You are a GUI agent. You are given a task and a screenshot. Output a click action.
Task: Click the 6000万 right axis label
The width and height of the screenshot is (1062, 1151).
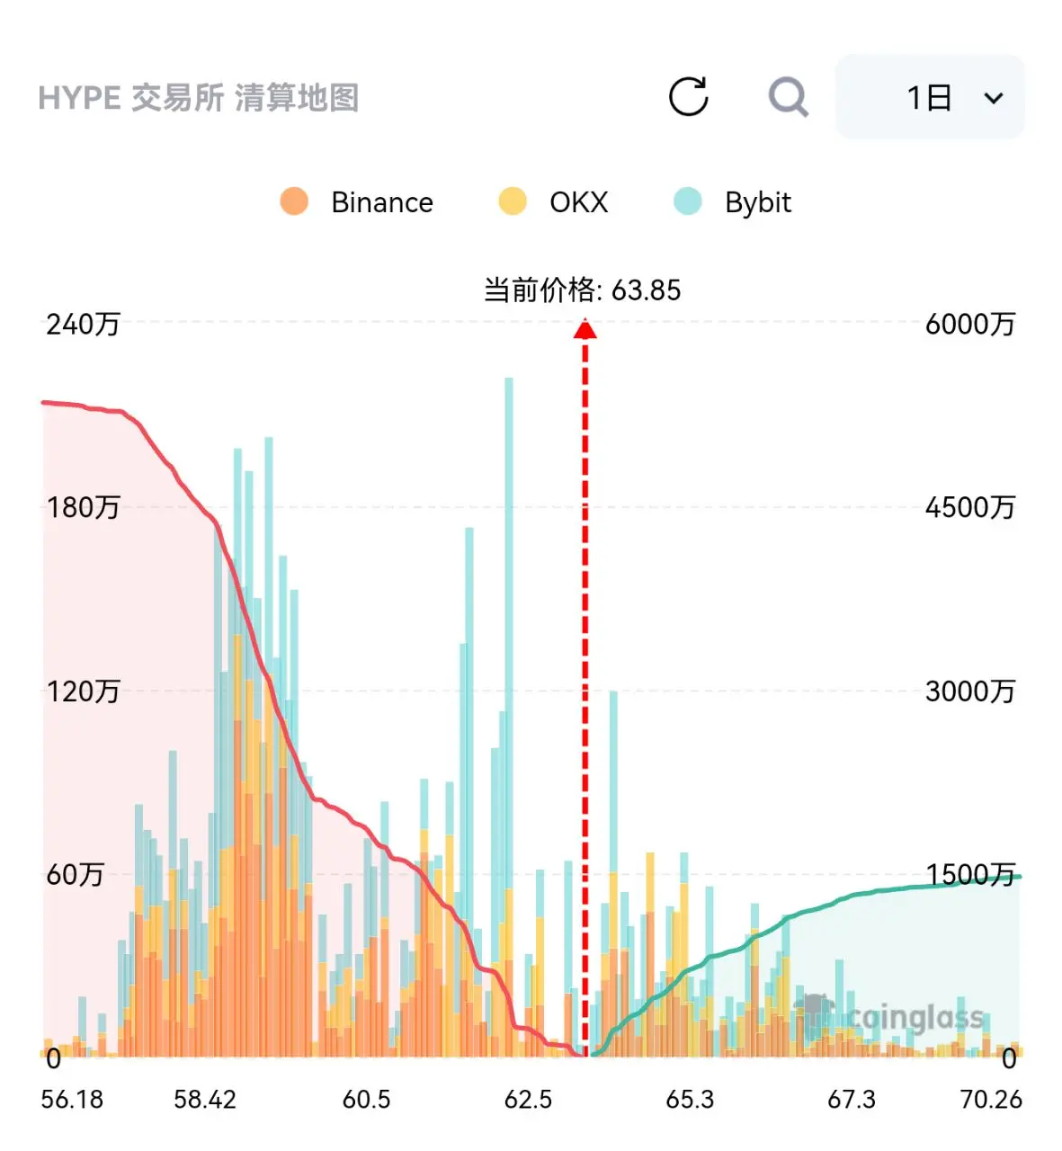coord(970,324)
